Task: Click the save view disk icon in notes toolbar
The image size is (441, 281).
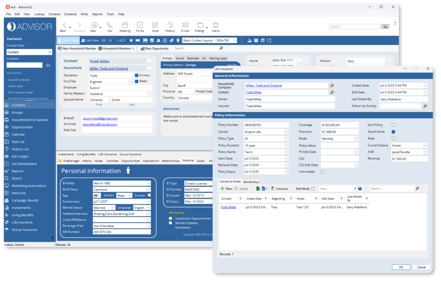Action: pyautogui.click(x=360, y=189)
